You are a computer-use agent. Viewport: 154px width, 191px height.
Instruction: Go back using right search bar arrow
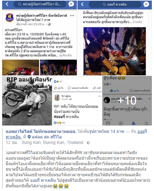82,4
